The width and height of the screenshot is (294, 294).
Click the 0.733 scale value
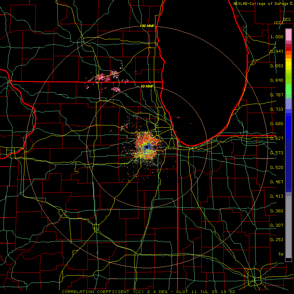pyautogui.click(x=277, y=109)
